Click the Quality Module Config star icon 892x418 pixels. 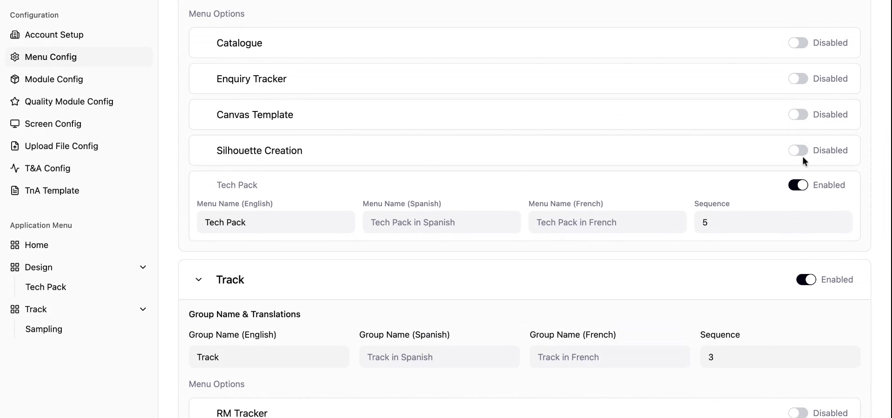coord(15,101)
